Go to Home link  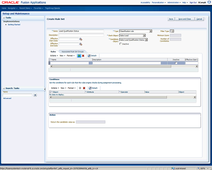point(4,8)
